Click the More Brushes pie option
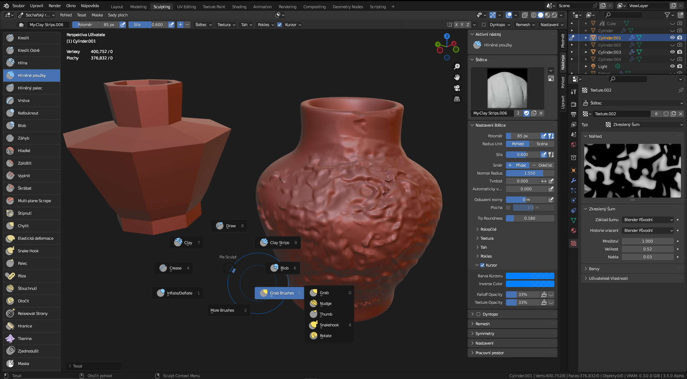 (x=229, y=310)
